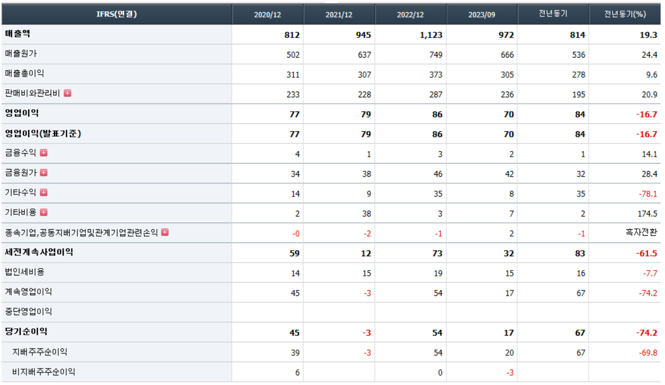The width and height of the screenshot is (665, 385).
Task: Click 법인세비용 value 19 for 2022/12
Action: pyautogui.click(x=438, y=273)
